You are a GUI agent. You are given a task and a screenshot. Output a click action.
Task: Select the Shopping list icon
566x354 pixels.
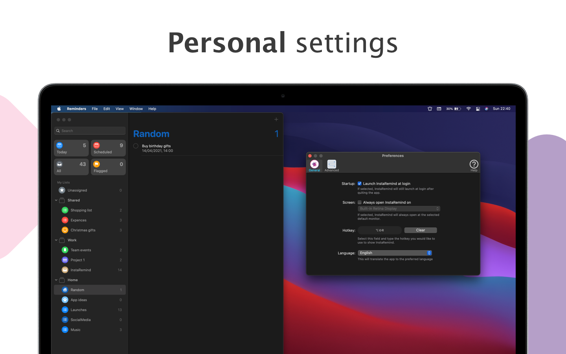(65, 210)
